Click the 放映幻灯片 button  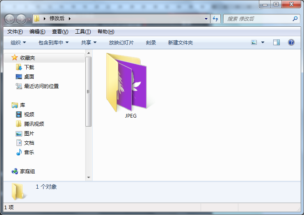coord(121,42)
